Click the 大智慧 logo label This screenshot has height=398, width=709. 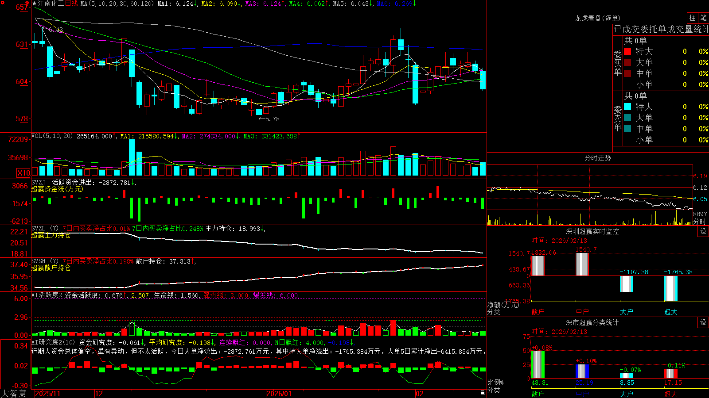[x=13, y=394]
